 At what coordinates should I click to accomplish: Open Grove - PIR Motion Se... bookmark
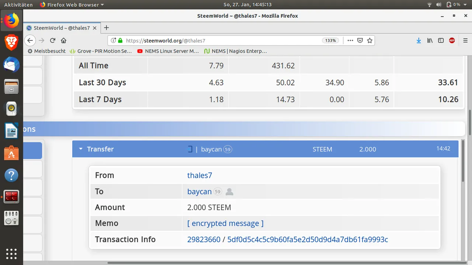point(101,51)
